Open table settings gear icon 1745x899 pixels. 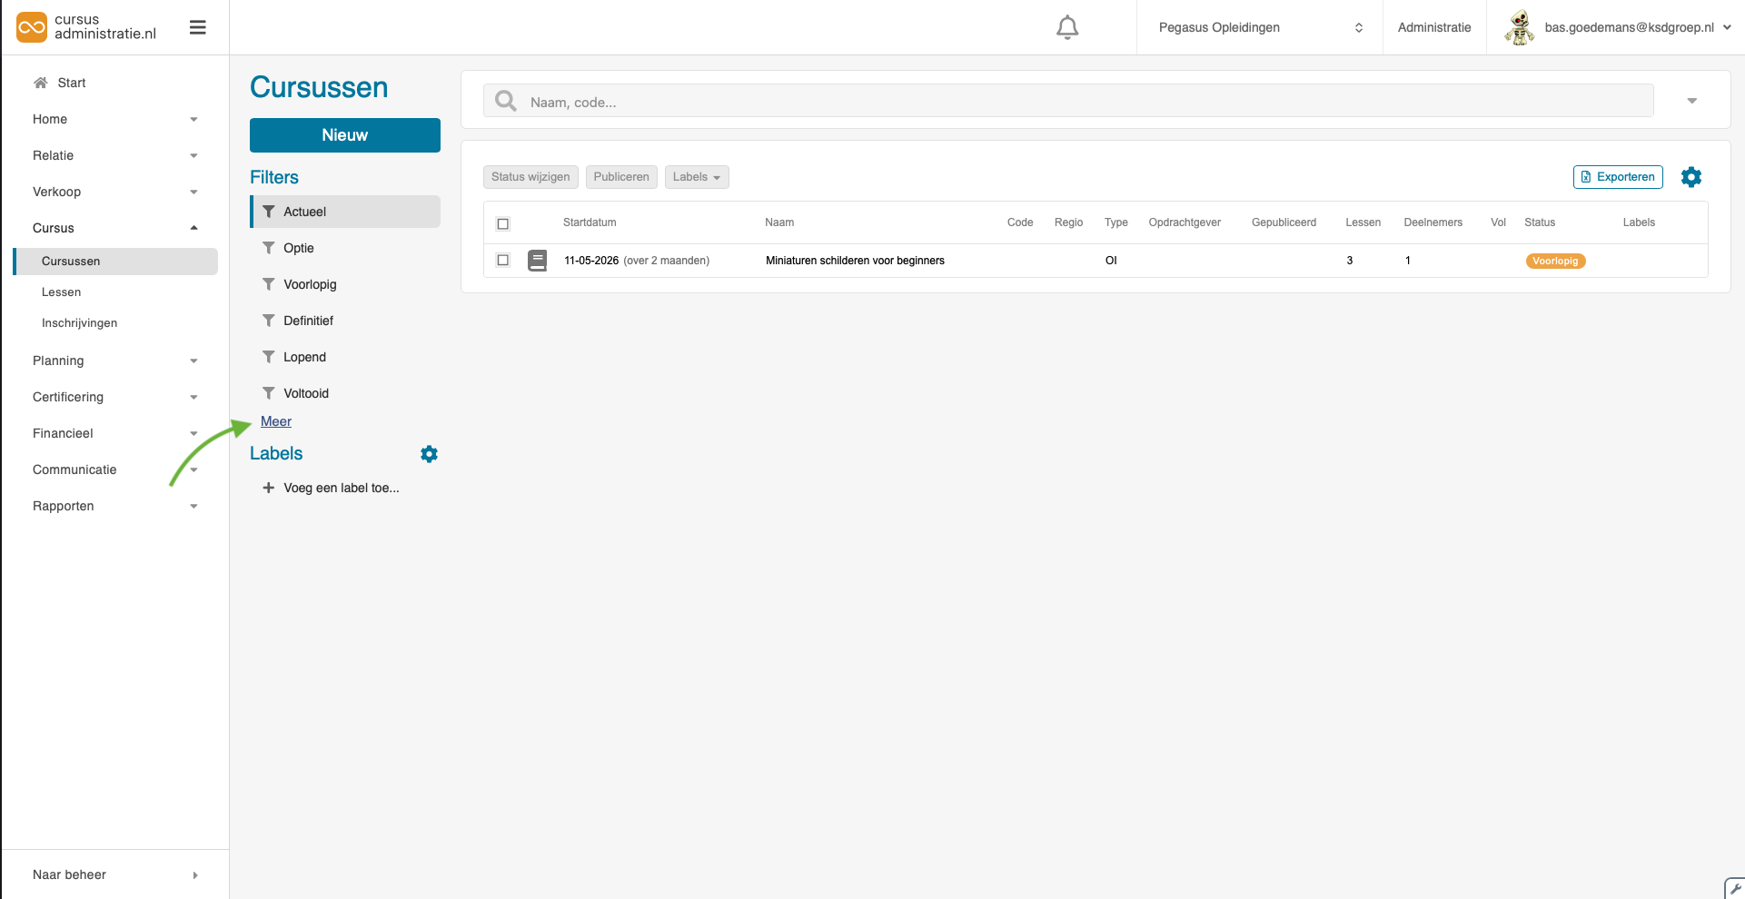point(1690,177)
